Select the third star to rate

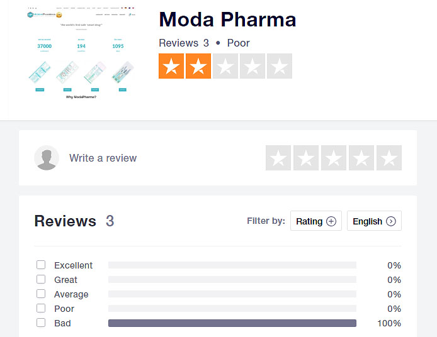click(334, 158)
